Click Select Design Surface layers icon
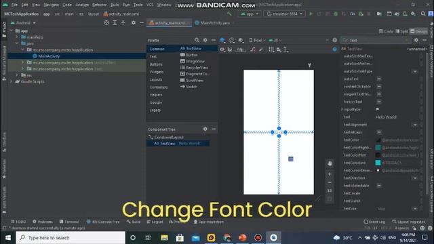This screenshot has width=434, height=244. click(x=222, y=40)
